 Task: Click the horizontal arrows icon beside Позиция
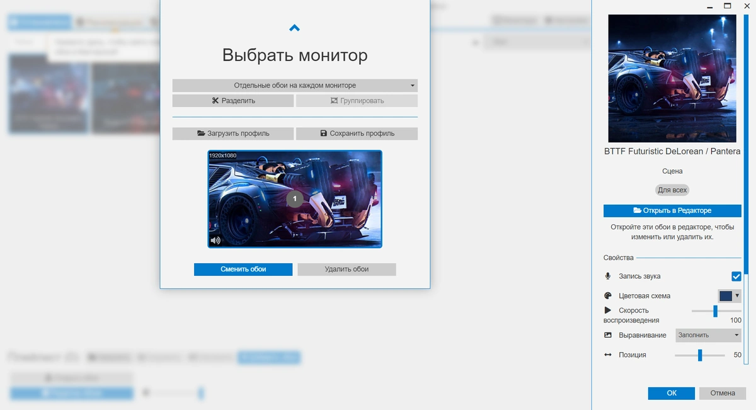[608, 355]
